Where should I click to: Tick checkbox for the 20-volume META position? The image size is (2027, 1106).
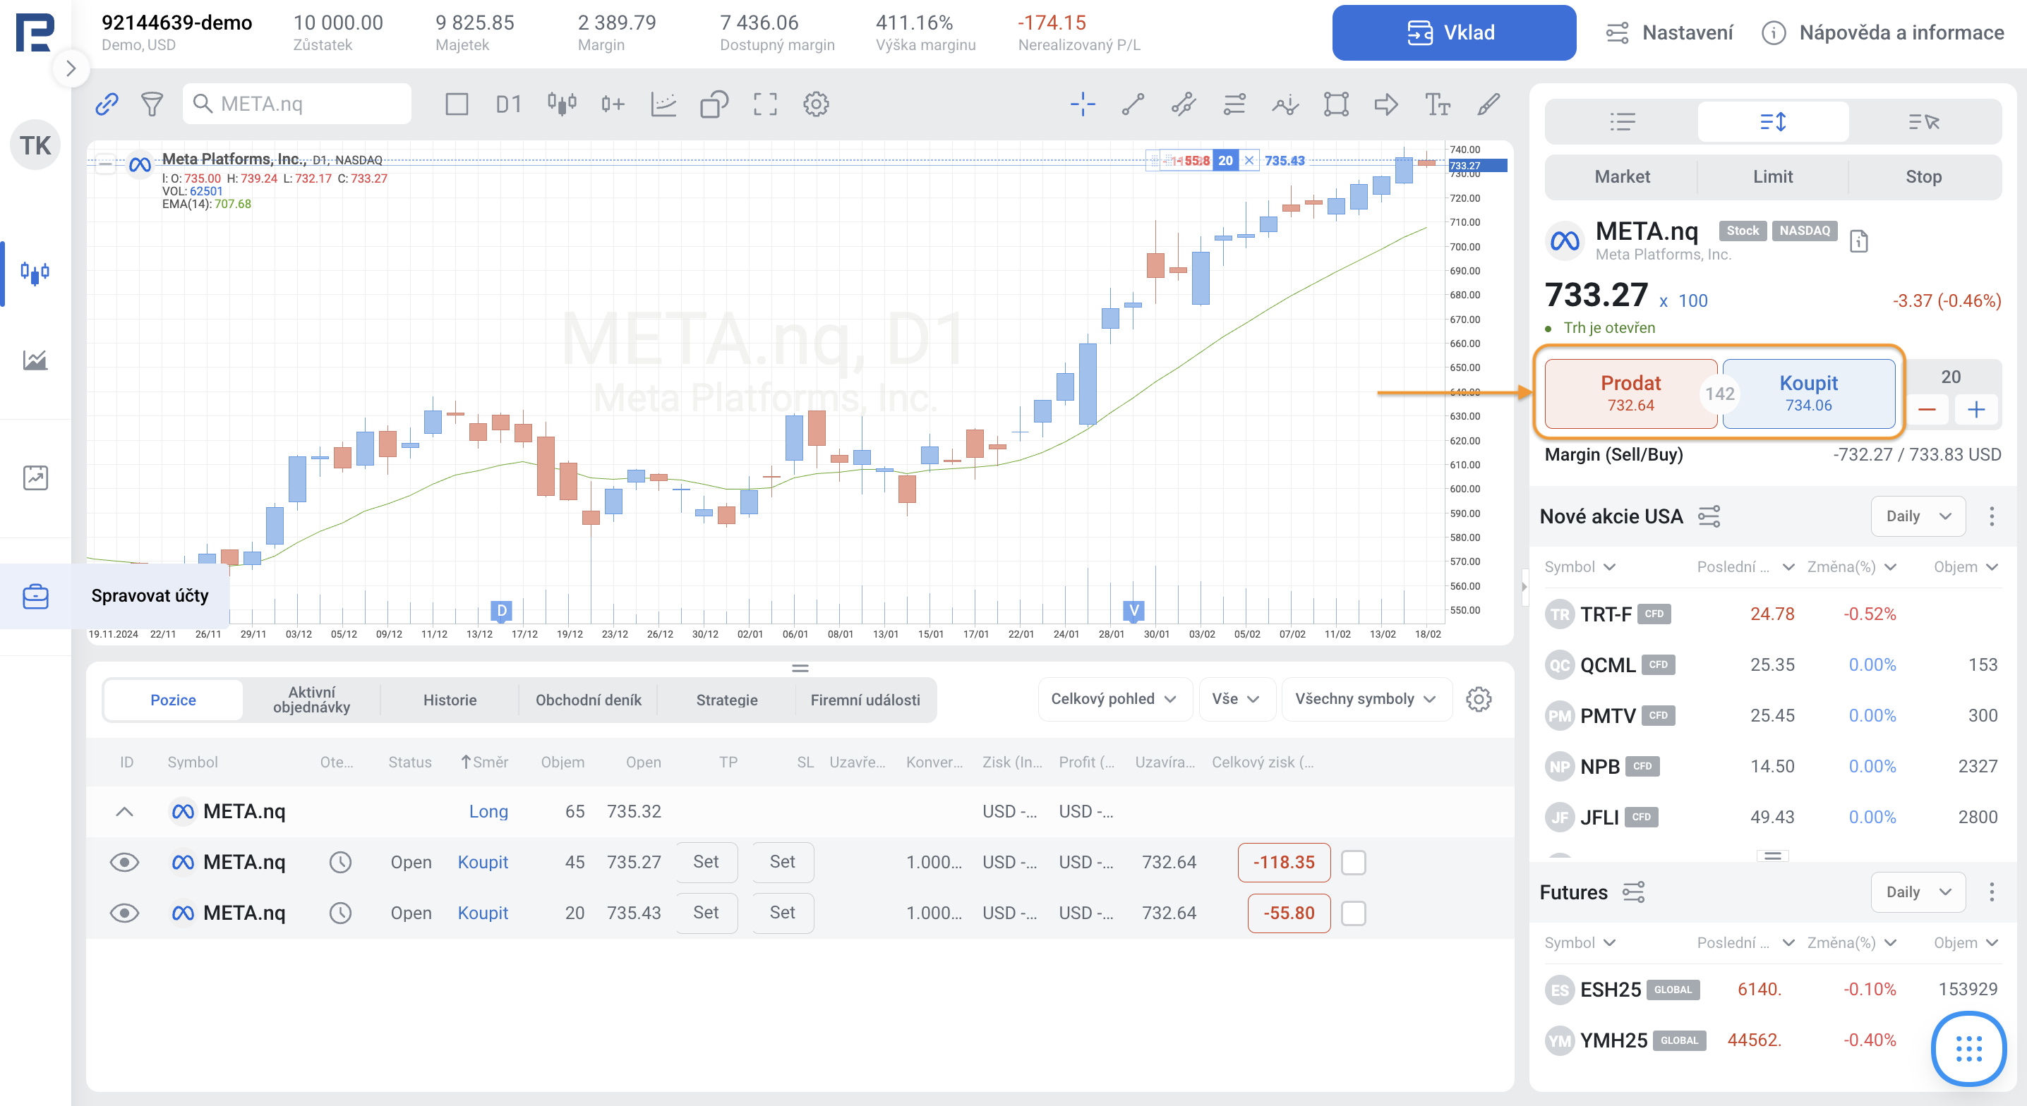[1353, 913]
